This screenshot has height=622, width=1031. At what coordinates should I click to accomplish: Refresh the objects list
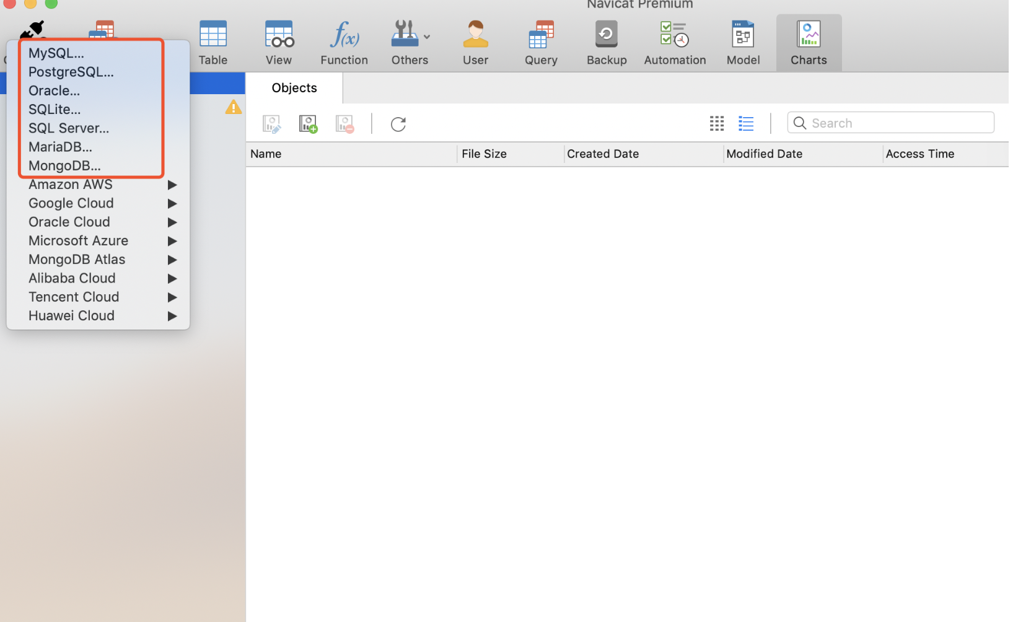pyautogui.click(x=398, y=124)
